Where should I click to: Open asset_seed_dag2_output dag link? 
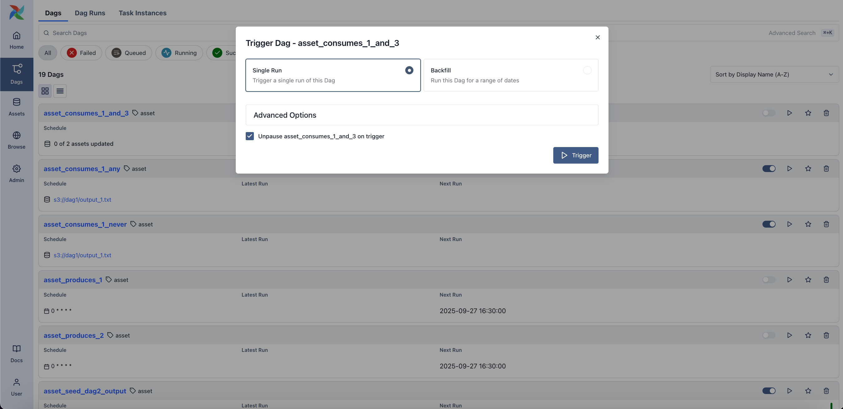[85, 391]
